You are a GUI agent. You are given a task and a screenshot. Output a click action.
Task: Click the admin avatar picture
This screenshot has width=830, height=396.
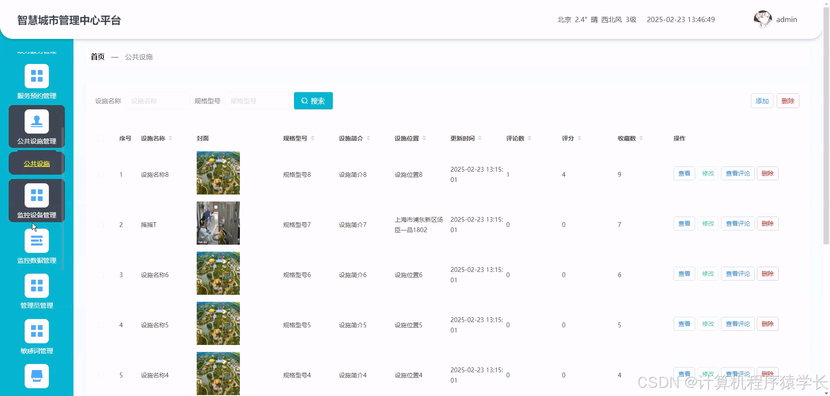pos(763,19)
